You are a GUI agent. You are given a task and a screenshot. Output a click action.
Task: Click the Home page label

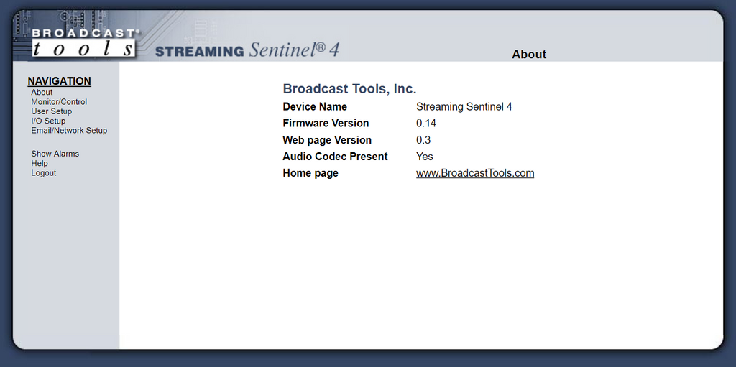click(310, 173)
